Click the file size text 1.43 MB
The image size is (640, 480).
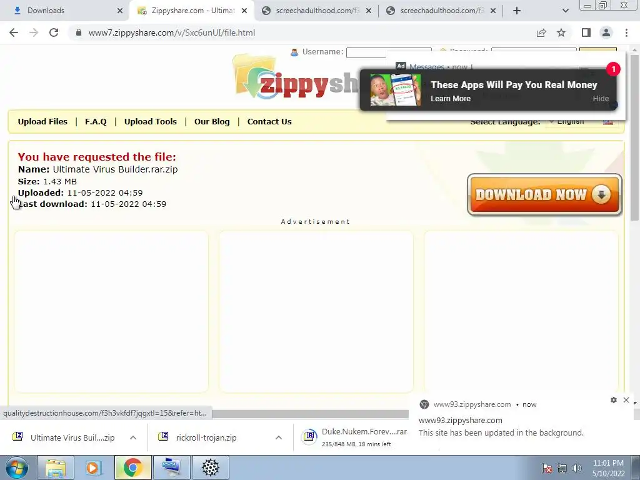(x=60, y=181)
